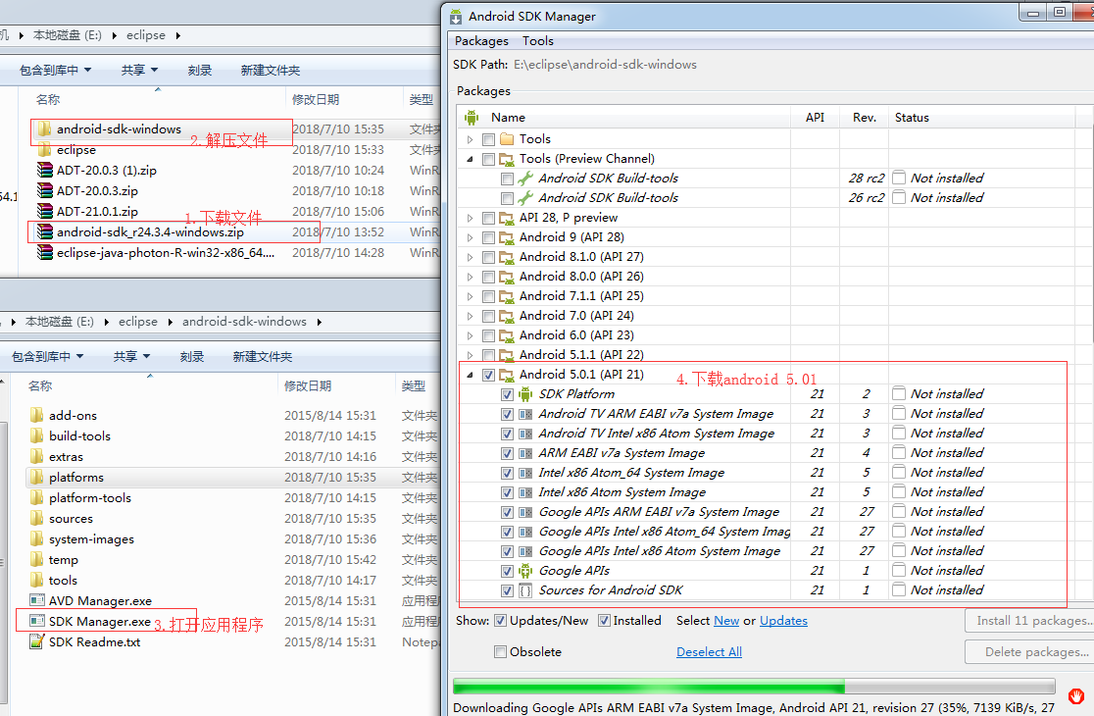Uncheck the SDK Platform checkbox
Image resolution: width=1094 pixels, height=716 pixels.
[507, 395]
